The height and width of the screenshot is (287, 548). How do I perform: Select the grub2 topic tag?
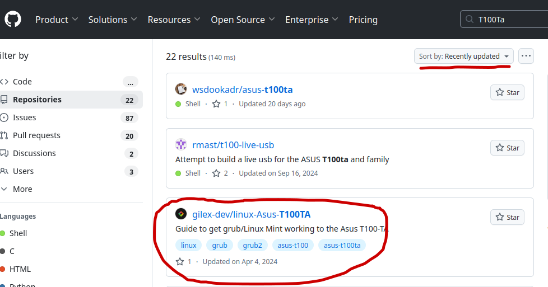pyautogui.click(x=252, y=245)
